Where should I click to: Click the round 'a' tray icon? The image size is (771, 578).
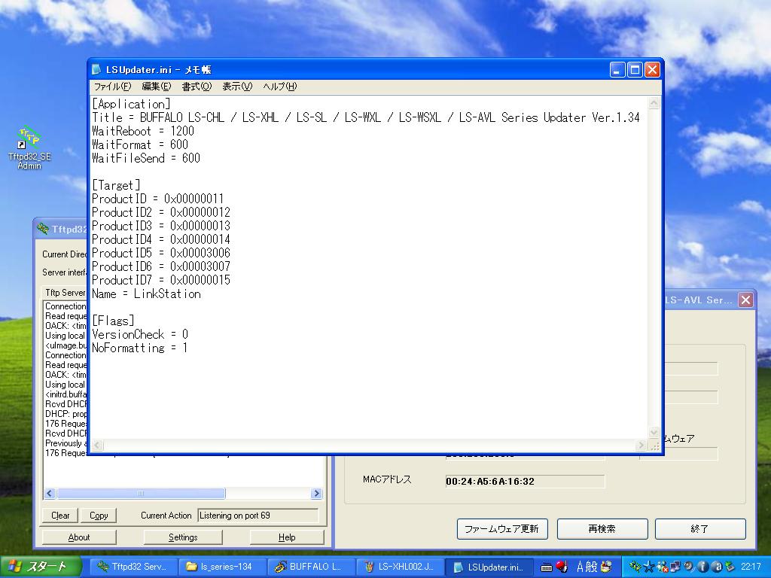[716, 567]
